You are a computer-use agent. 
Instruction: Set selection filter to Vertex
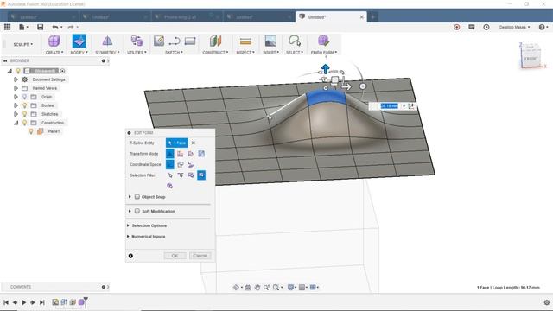[x=170, y=175]
